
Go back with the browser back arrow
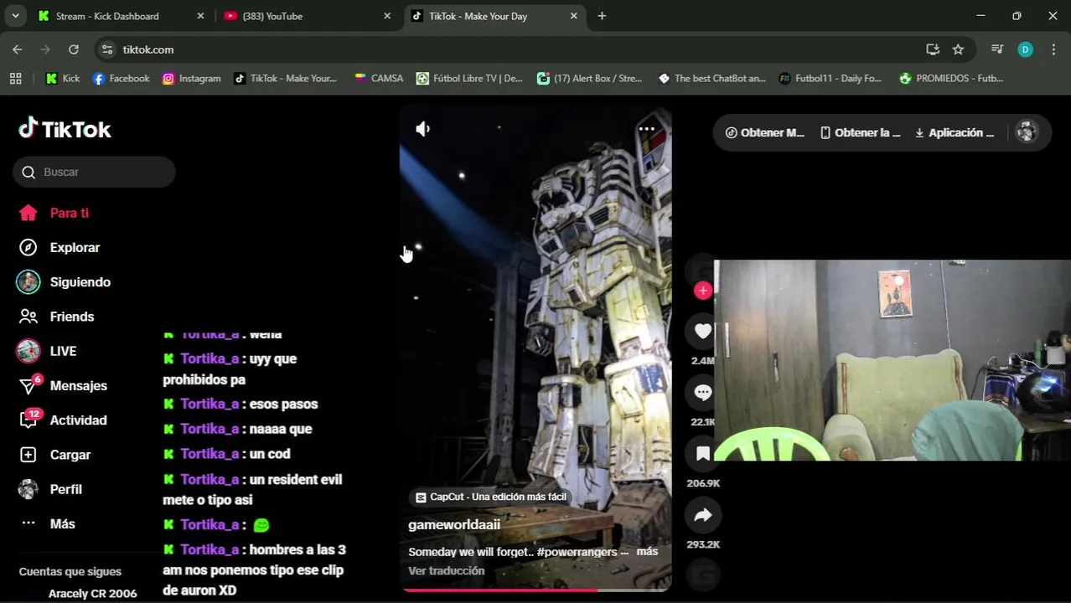(x=18, y=49)
